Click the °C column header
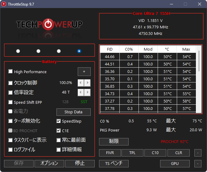This screenshot has height=172, width=207. click(167, 49)
